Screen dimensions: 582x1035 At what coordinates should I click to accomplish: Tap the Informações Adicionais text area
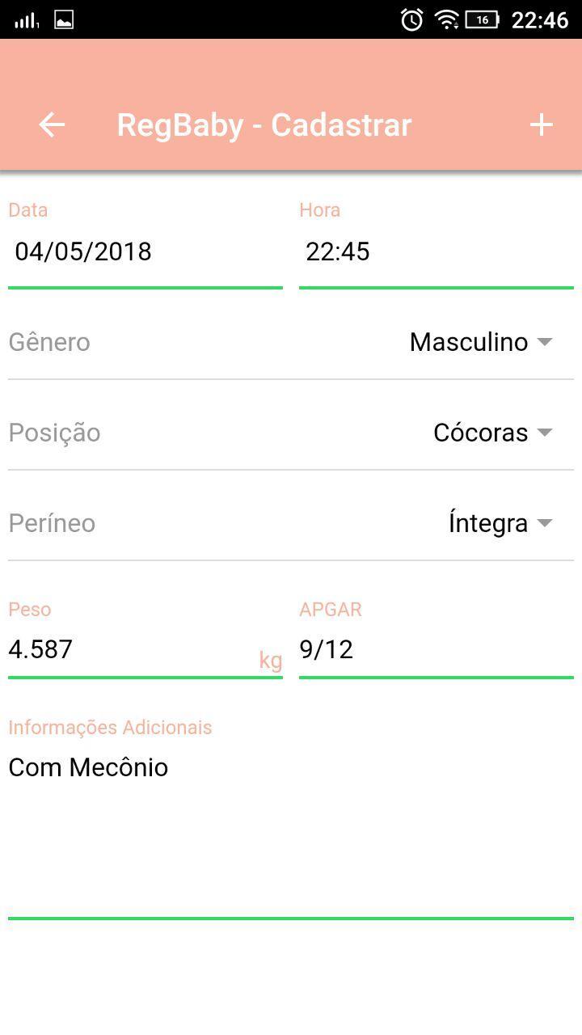tap(291, 833)
